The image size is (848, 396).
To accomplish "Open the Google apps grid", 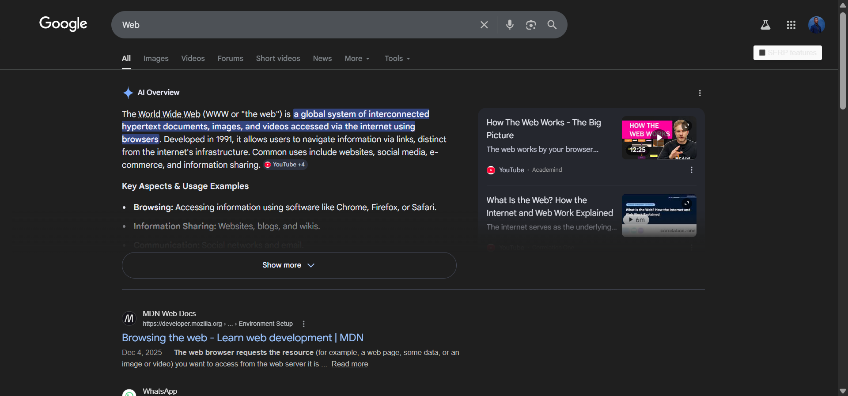I will coord(791,25).
